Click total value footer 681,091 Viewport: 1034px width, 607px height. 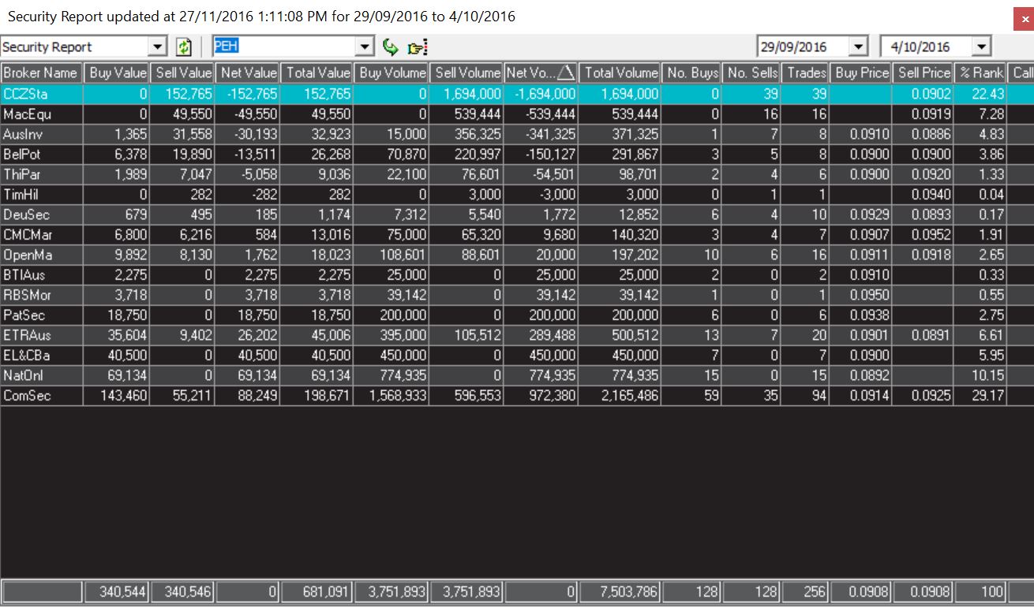(x=327, y=591)
